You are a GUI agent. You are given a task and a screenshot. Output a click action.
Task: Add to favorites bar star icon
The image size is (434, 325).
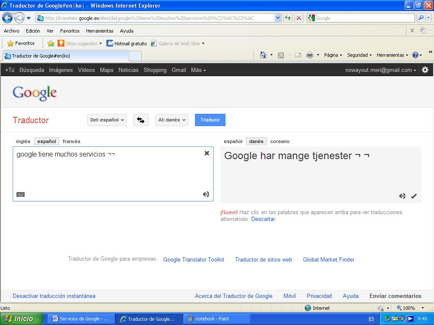(x=51, y=44)
